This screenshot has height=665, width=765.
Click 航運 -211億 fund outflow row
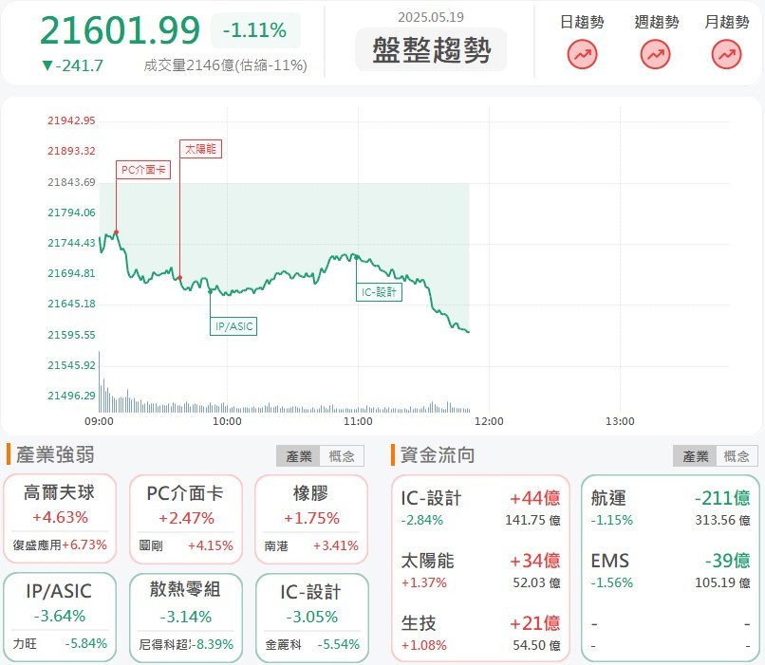click(x=670, y=508)
